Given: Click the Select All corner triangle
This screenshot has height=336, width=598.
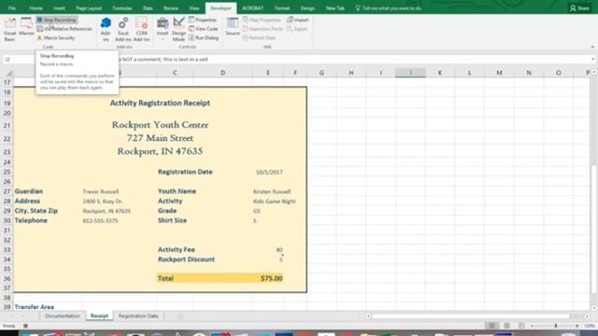Looking at the screenshot, I should point(8,73).
